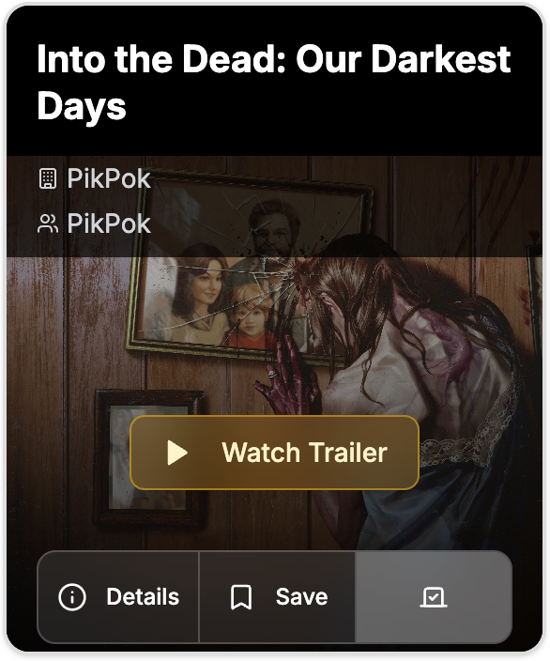Open the game title Into the Dead: Our Darkest Days

coord(274,83)
